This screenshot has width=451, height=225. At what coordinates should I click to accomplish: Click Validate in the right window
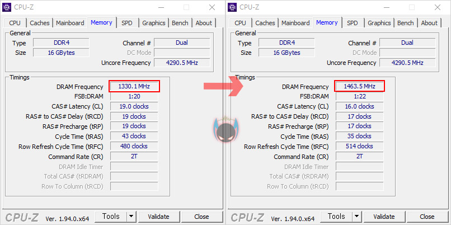click(384, 217)
